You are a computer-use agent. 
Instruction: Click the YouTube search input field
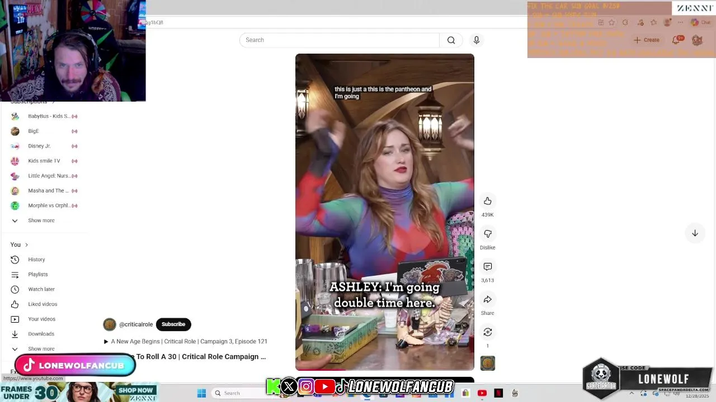click(x=340, y=40)
